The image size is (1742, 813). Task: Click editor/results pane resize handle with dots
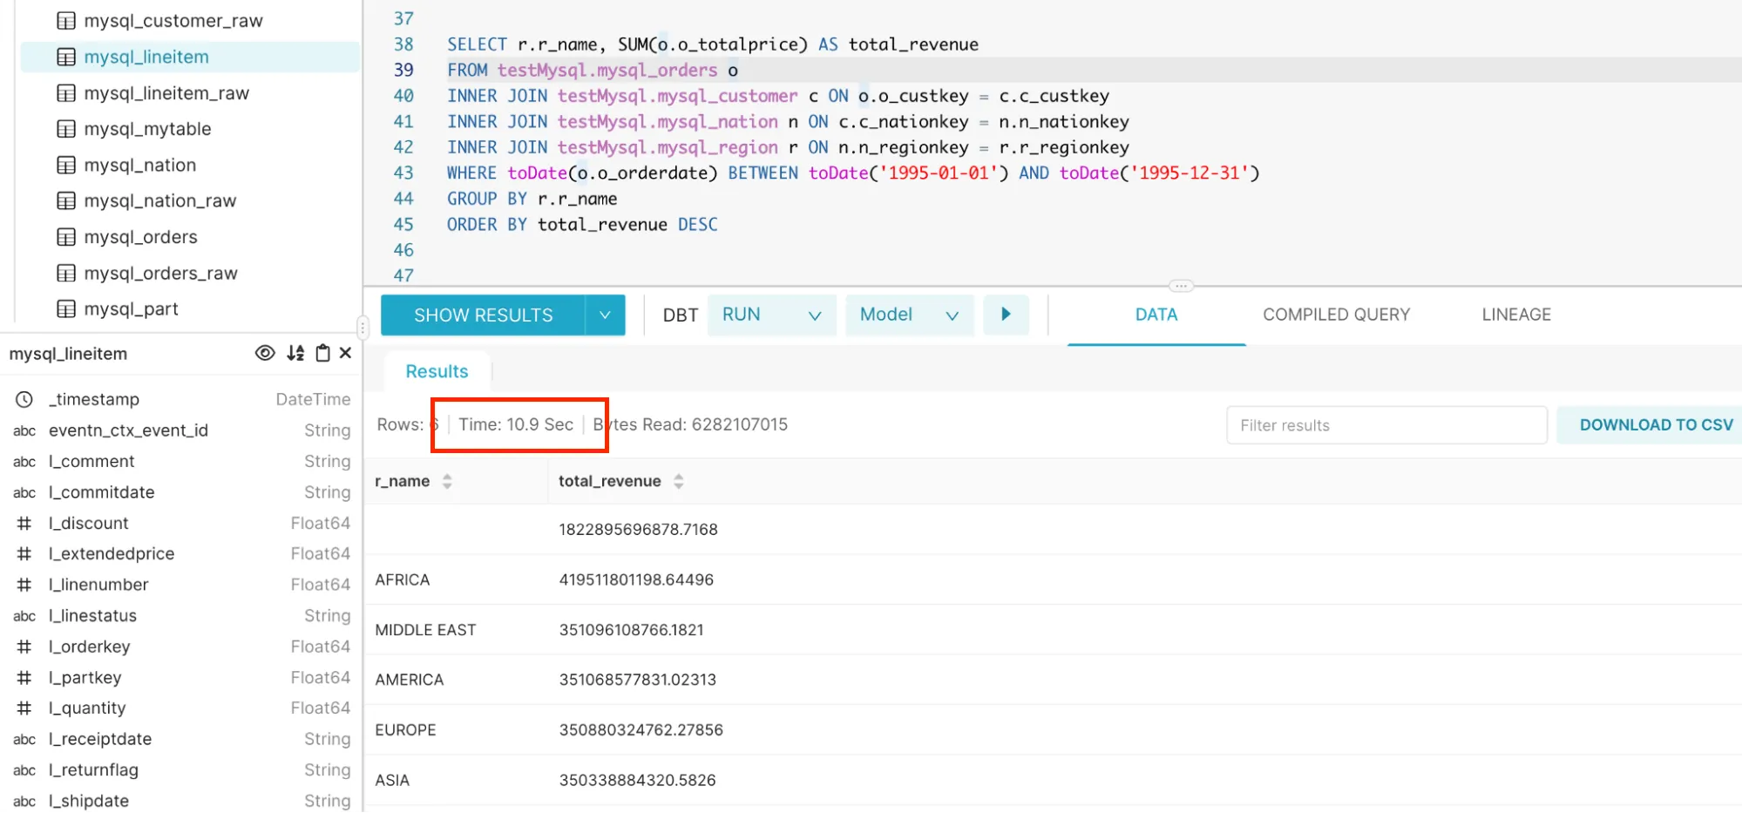[1181, 286]
